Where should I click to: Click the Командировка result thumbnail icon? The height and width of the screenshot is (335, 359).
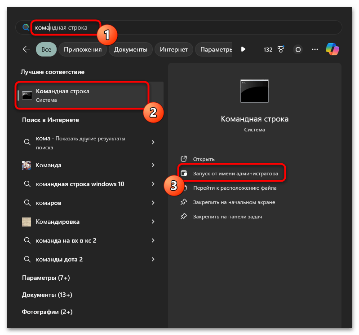(27, 222)
